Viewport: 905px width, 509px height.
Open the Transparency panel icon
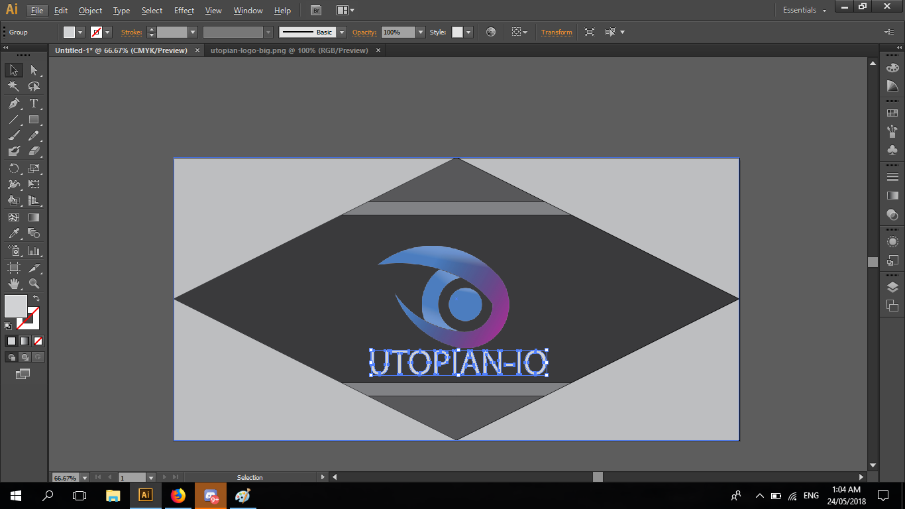(892, 214)
